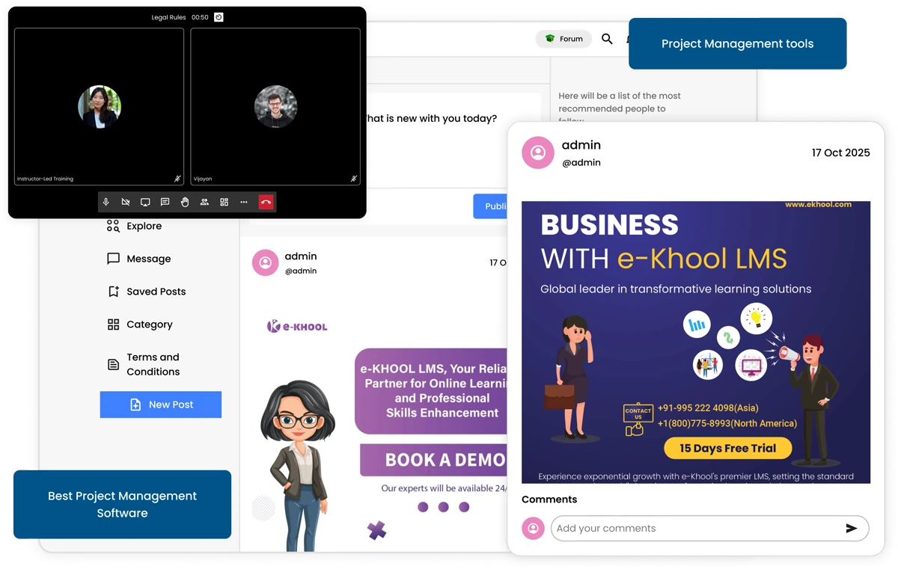
Task: Open Terms and Conditions in the sidebar
Action: [144, 364]
